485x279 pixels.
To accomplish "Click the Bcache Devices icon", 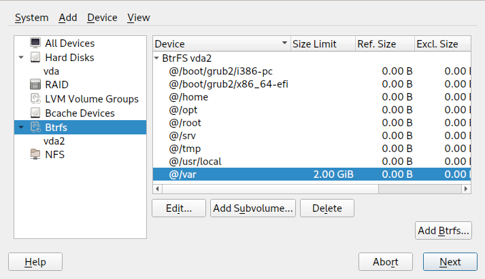I will pos(35,113).
